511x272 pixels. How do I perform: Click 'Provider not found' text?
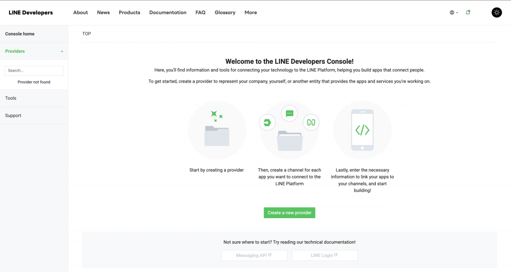click(34, 82)
